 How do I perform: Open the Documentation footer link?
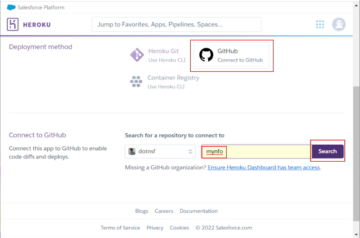[198, 211]
